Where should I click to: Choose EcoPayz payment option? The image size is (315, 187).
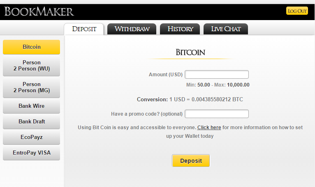[x=32, y=137]
